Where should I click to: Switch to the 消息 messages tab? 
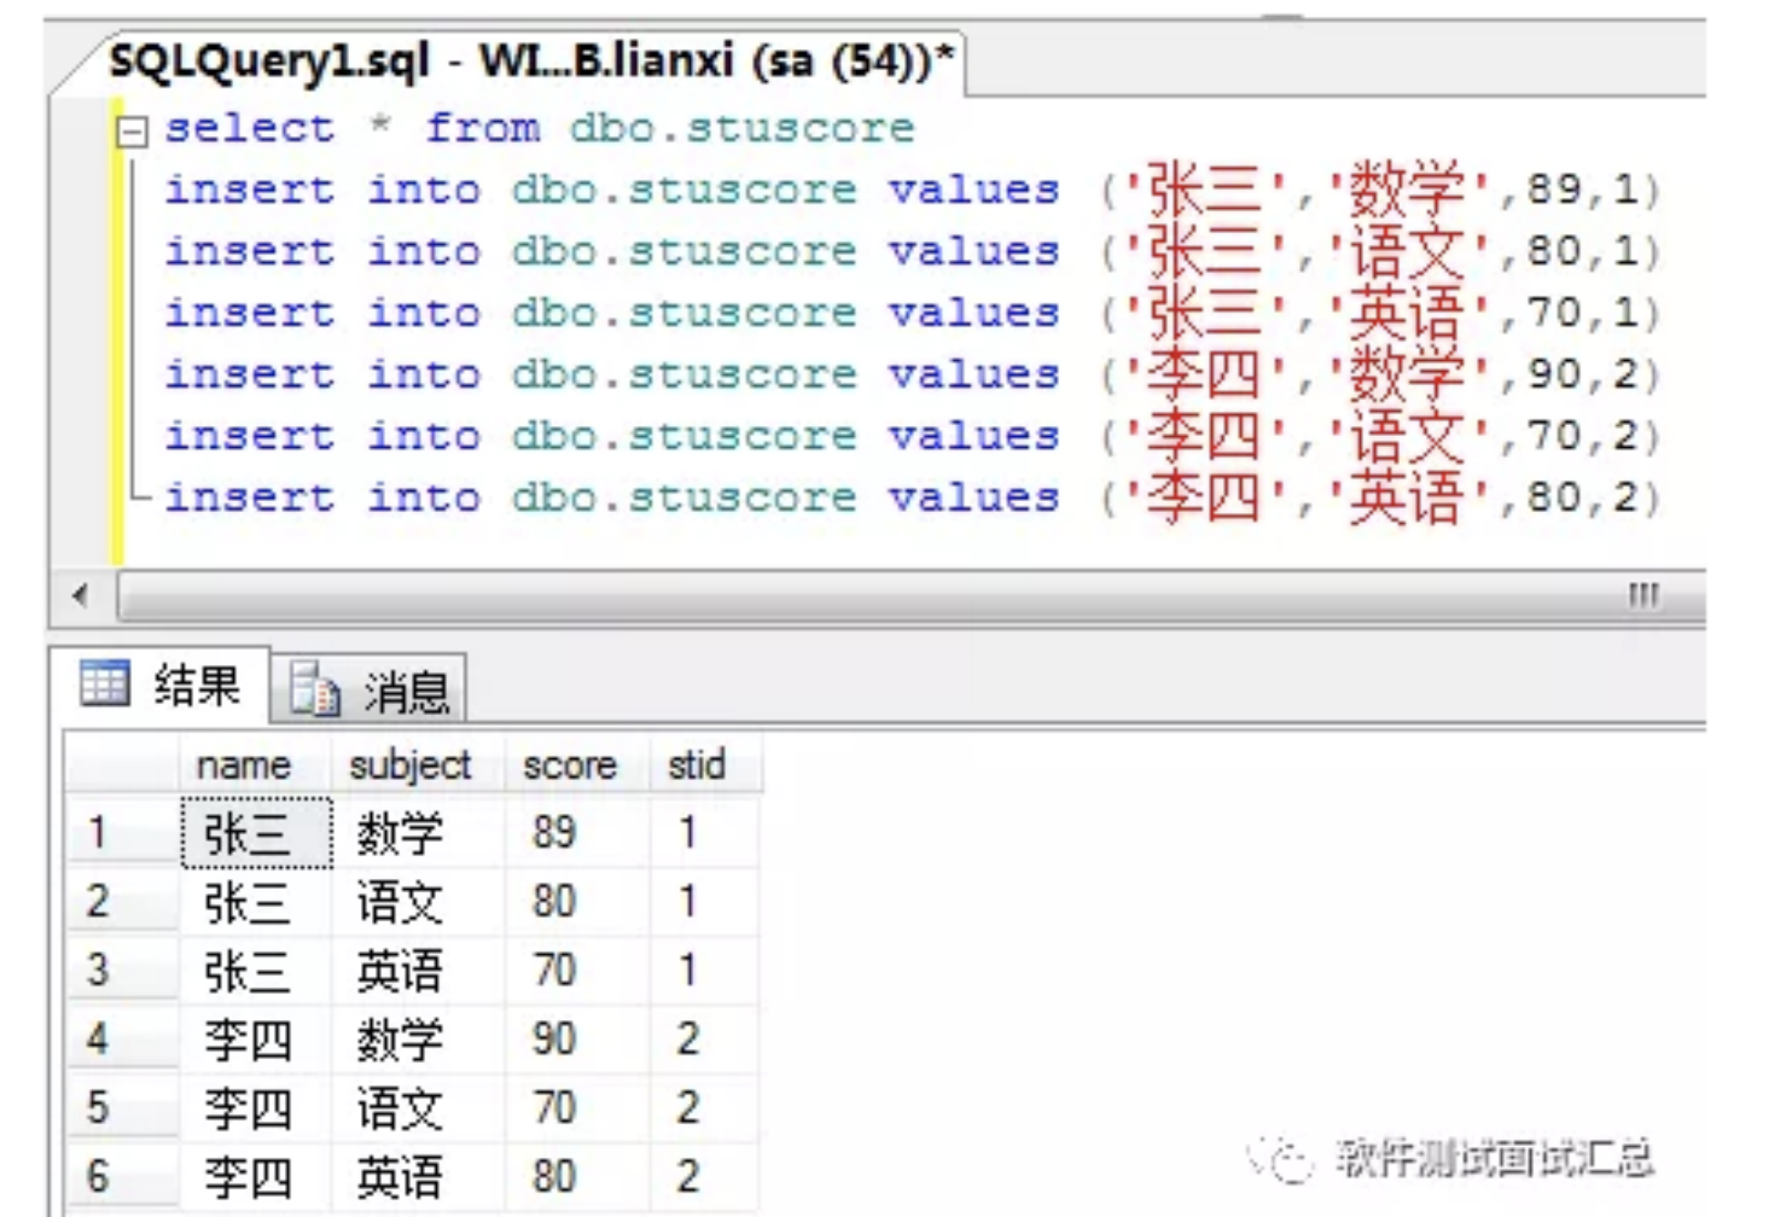369,690
